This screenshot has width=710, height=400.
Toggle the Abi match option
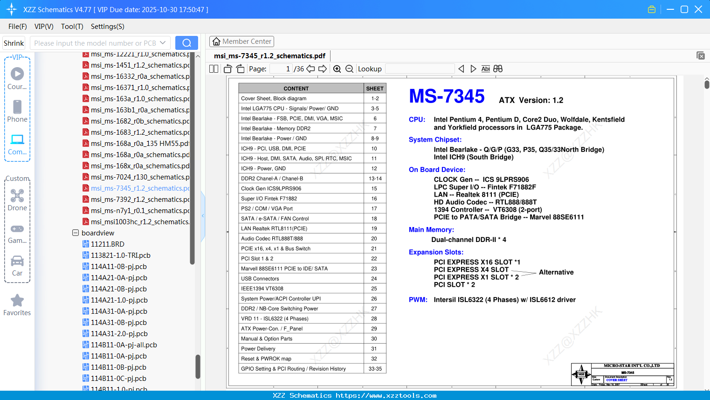[x=485, y=69]
